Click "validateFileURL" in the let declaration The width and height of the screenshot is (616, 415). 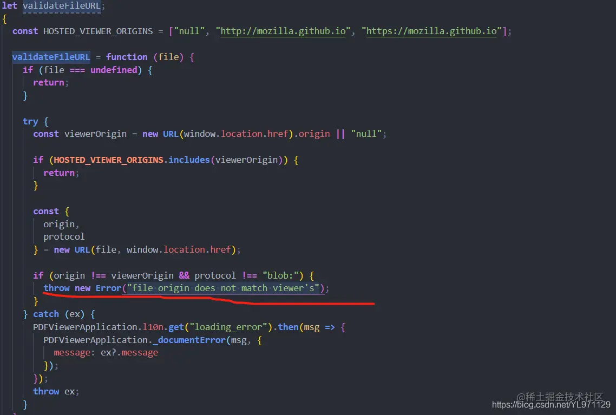pos(61,6)
